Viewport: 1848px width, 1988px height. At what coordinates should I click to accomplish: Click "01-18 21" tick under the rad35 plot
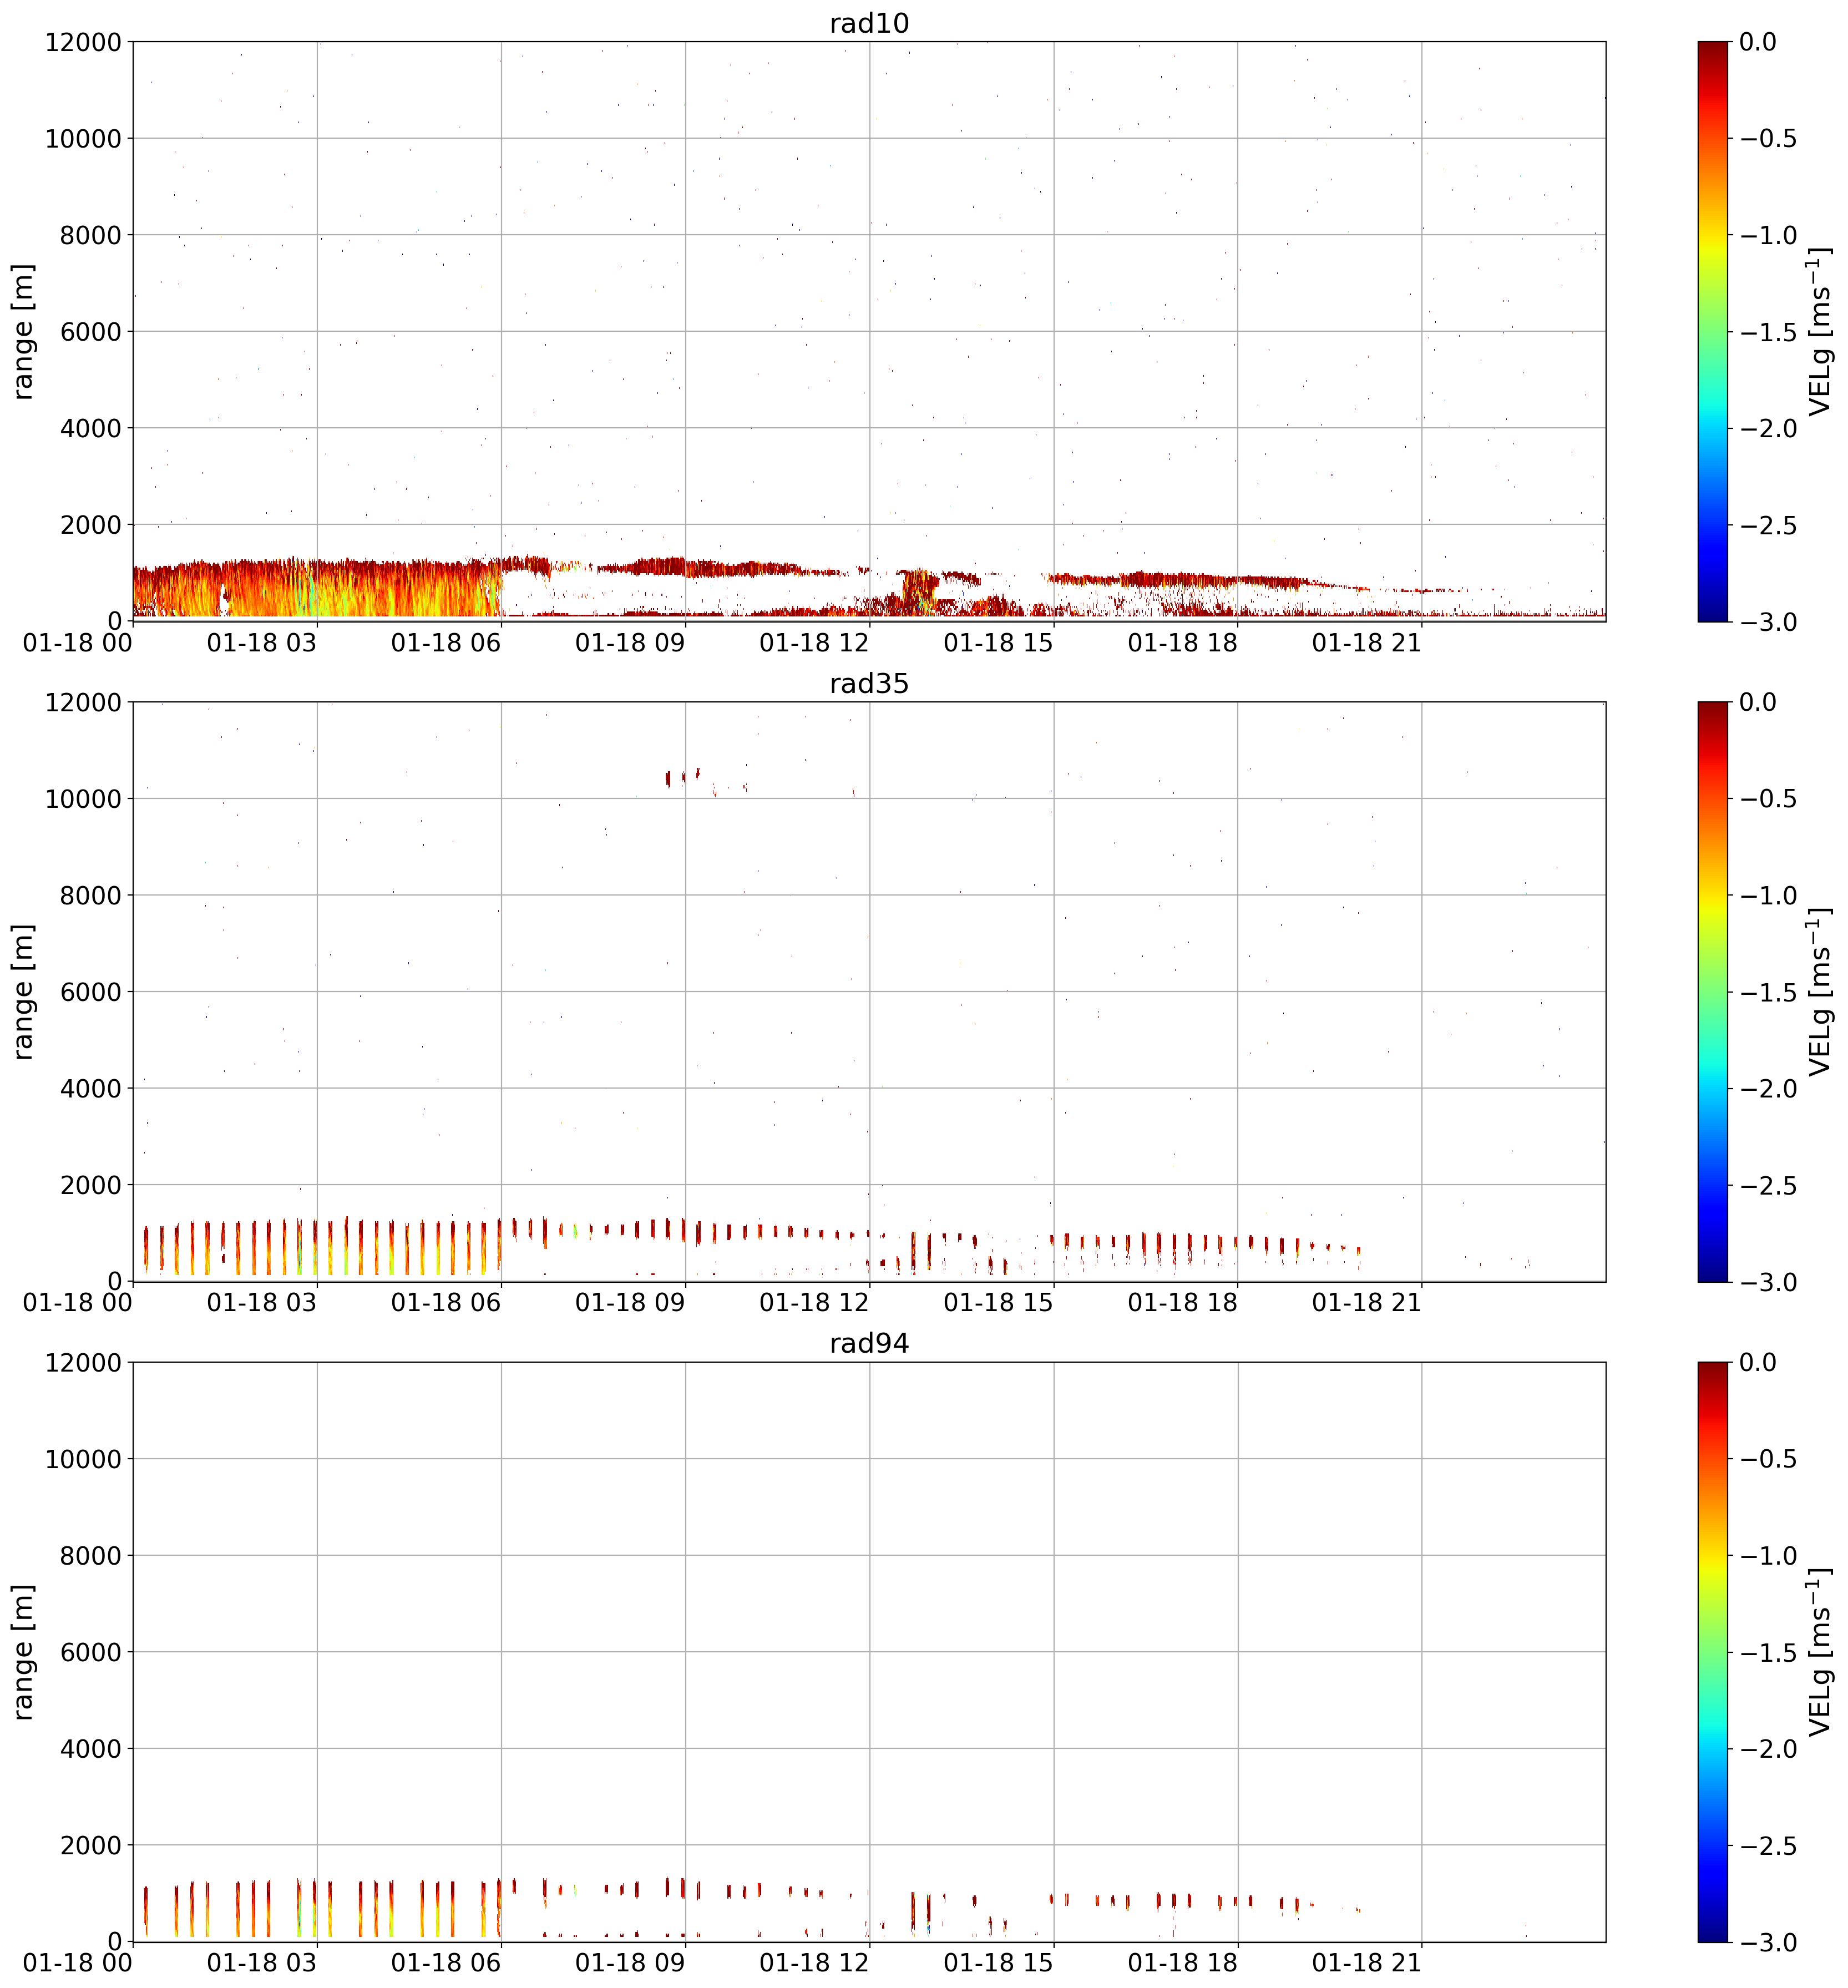coord(1367,1304)
